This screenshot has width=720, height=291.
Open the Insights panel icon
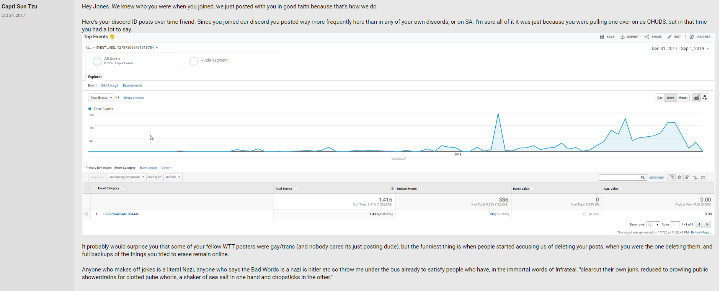(692, 37)
